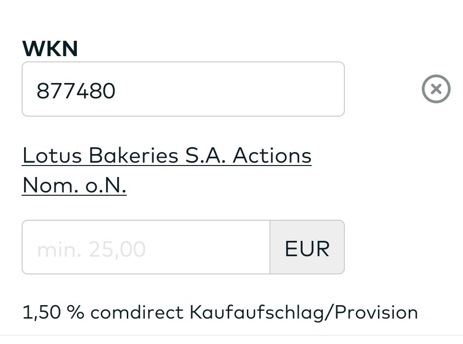Focus the WKN input field

point(183,89)
